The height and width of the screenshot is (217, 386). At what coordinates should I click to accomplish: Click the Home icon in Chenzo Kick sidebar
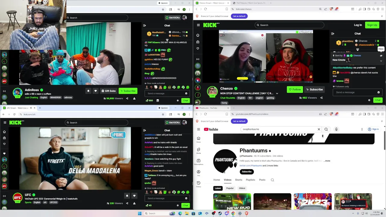(198, 35)
